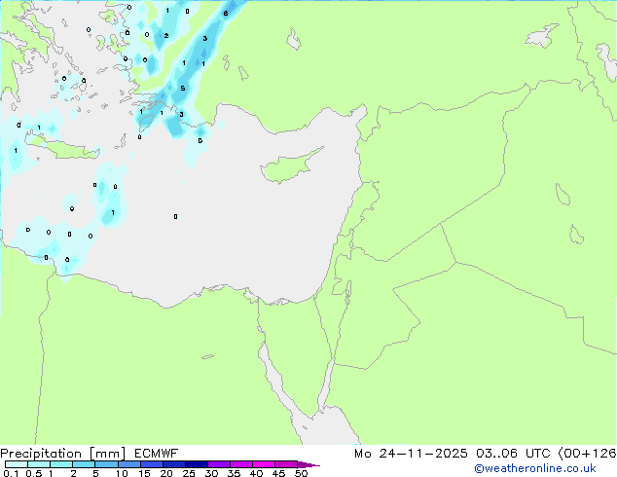The image size is (617, 477).
Task: Click the island of Cyprus on map
Action: point(292,165)
